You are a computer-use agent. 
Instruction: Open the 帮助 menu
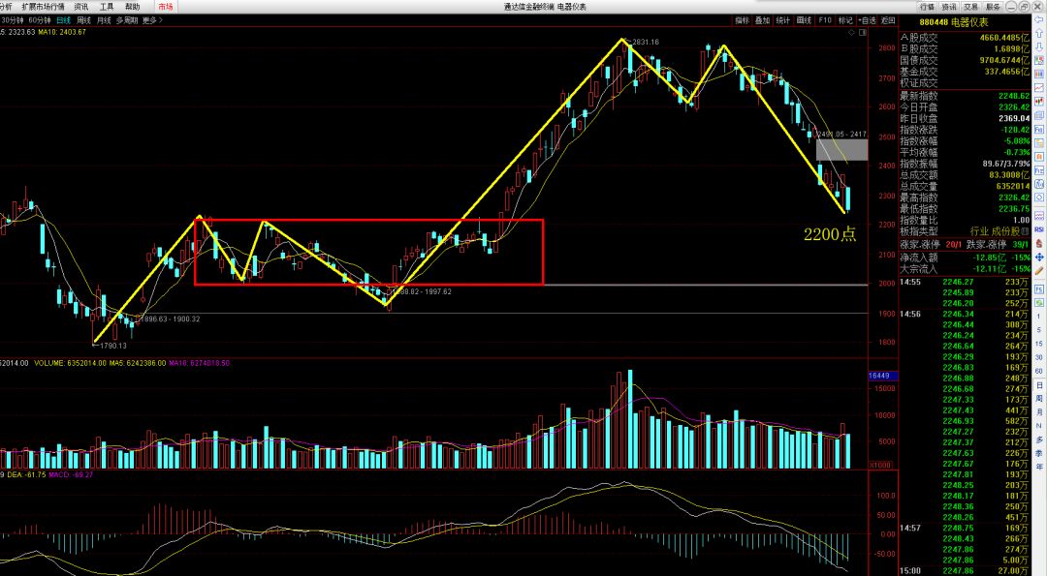[x=133, y=7]
